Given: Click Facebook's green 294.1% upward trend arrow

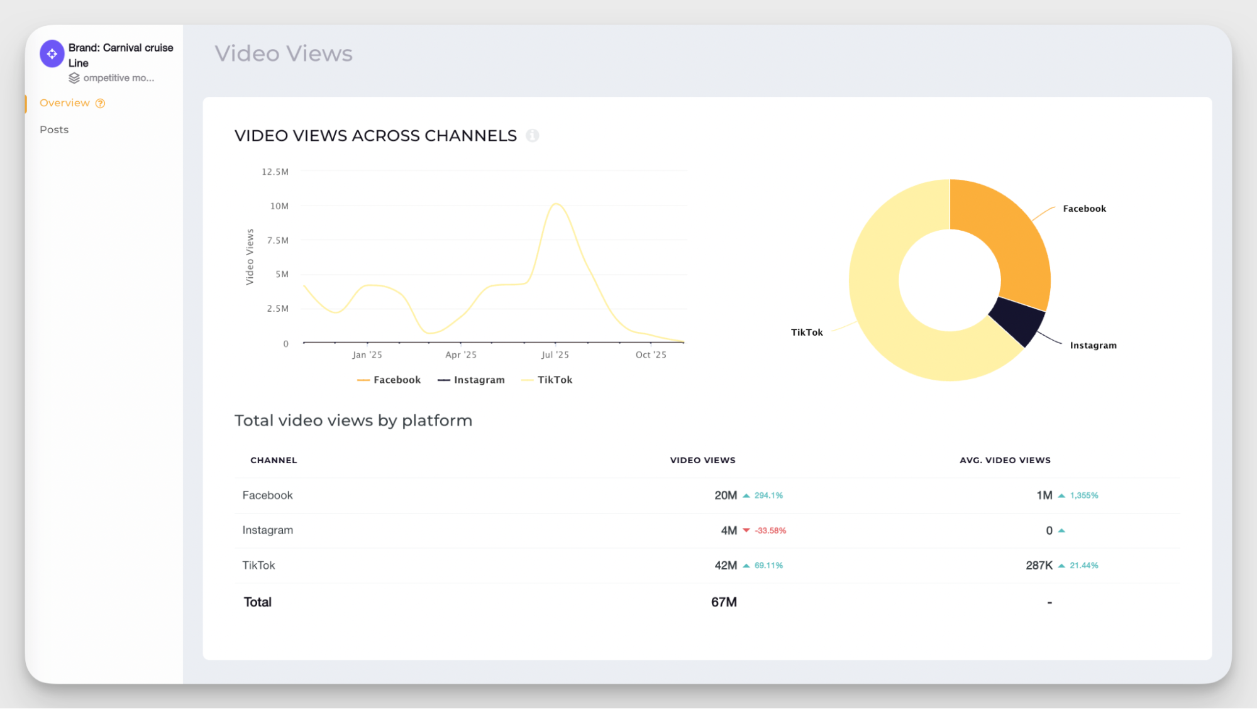Looking at the screenshot, I should pyautogui.click(x=746, y=495).
